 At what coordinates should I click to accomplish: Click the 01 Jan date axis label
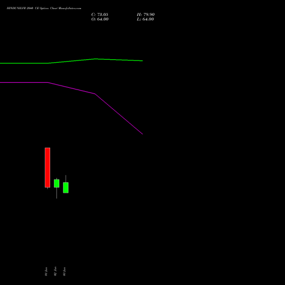tap(46, 271)
